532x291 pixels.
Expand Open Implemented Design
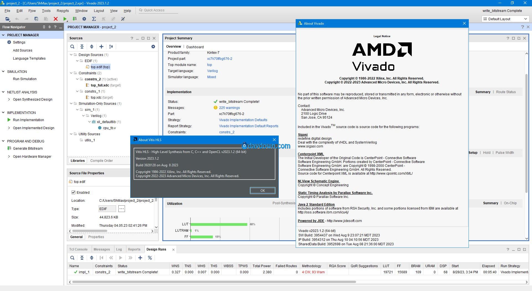tap(9, 128)
